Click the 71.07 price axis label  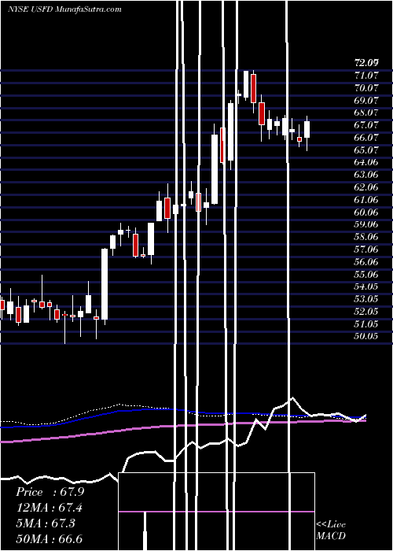click(366, 76)
